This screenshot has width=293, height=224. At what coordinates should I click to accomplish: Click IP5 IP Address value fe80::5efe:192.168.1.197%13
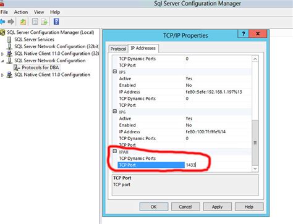click(x=214, y=92)
